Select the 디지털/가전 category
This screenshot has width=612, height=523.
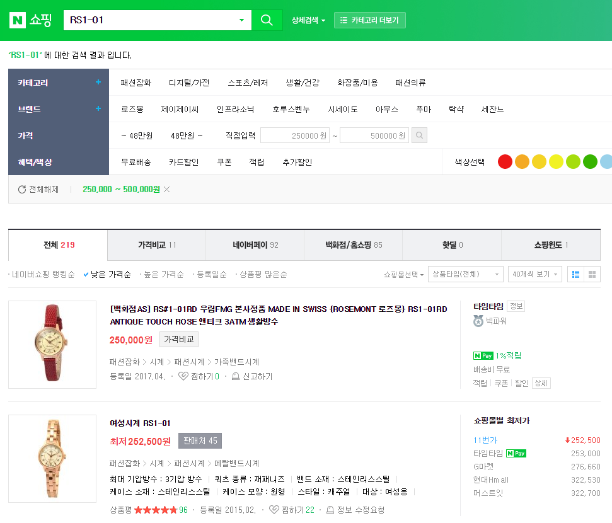[189, 83]
